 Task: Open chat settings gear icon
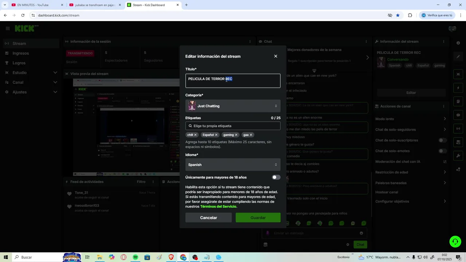coord(348,245)
